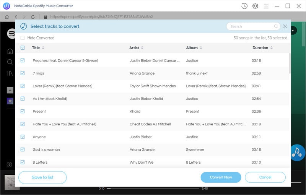Uncheck the Present track checkbox
Screen dimensions: 306x195
[x=23, y=111]
